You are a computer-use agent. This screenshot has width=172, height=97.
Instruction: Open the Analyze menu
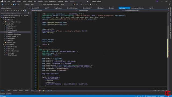pos(40,1)
